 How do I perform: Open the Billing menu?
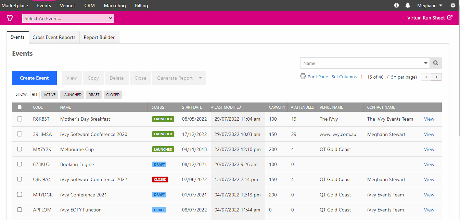pos(141,5)
